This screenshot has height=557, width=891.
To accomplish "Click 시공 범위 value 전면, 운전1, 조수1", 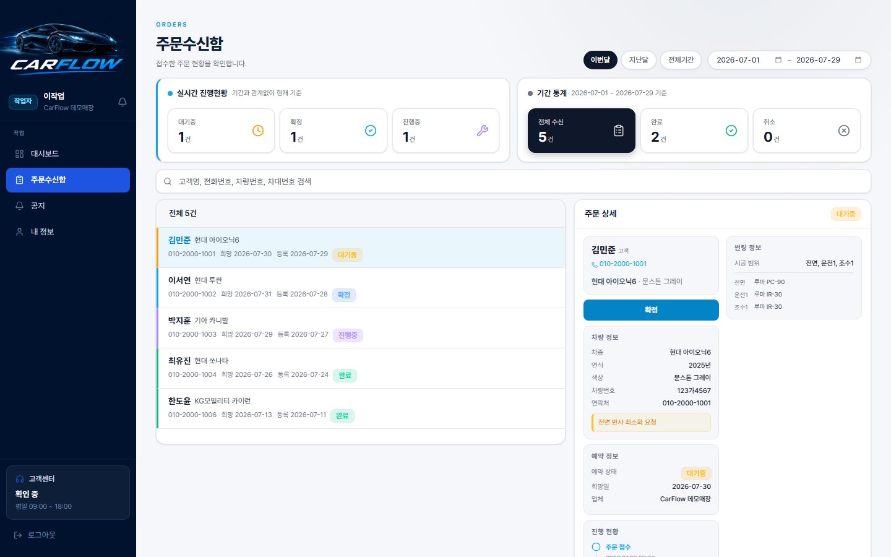I will 830,263.
